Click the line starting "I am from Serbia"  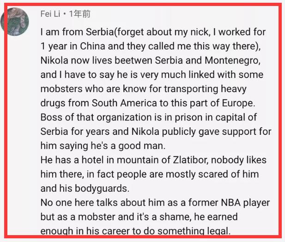[x=152, y=33]
